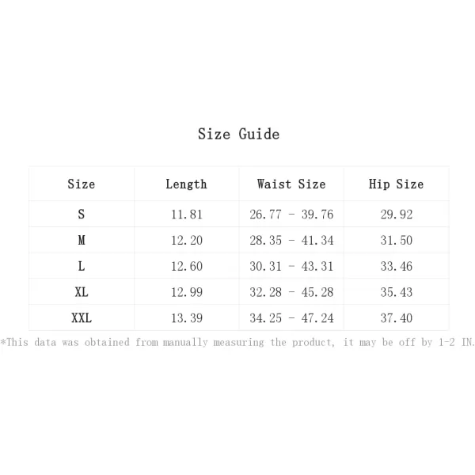
Task: Click the M size row label
Action: 82,240
